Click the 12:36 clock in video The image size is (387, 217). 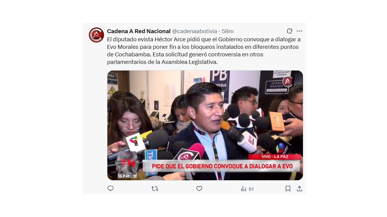coord(127,176)
